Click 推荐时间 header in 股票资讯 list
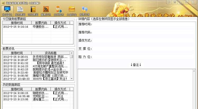 pos(17,53)
